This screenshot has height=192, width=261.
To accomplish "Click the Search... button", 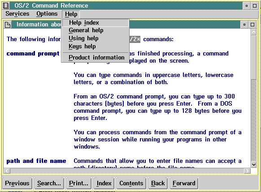I will (x=49, y=183).
